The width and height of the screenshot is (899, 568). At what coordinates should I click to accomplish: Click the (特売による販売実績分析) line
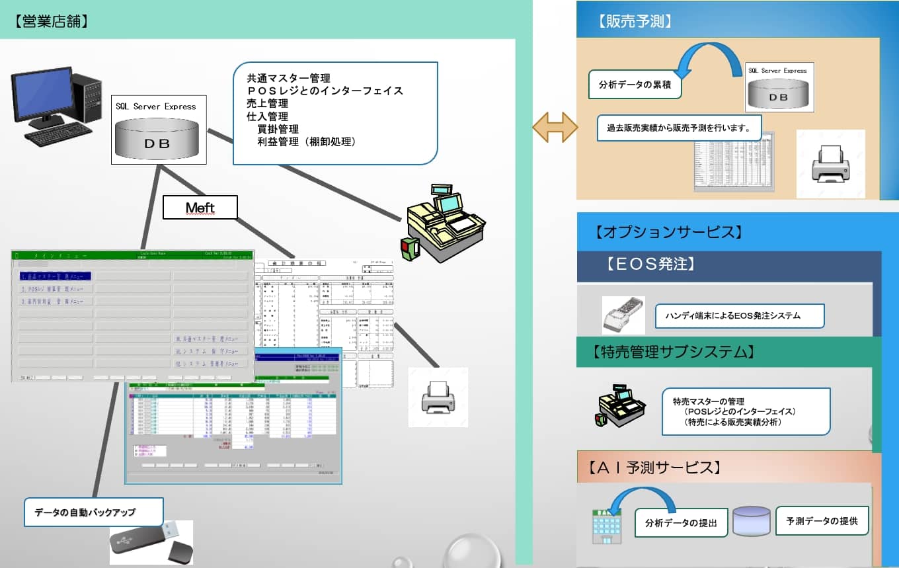(x=733, y=422)
